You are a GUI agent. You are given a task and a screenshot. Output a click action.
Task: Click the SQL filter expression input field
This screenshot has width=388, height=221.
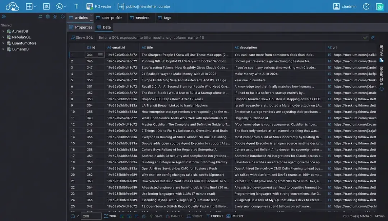229,38
